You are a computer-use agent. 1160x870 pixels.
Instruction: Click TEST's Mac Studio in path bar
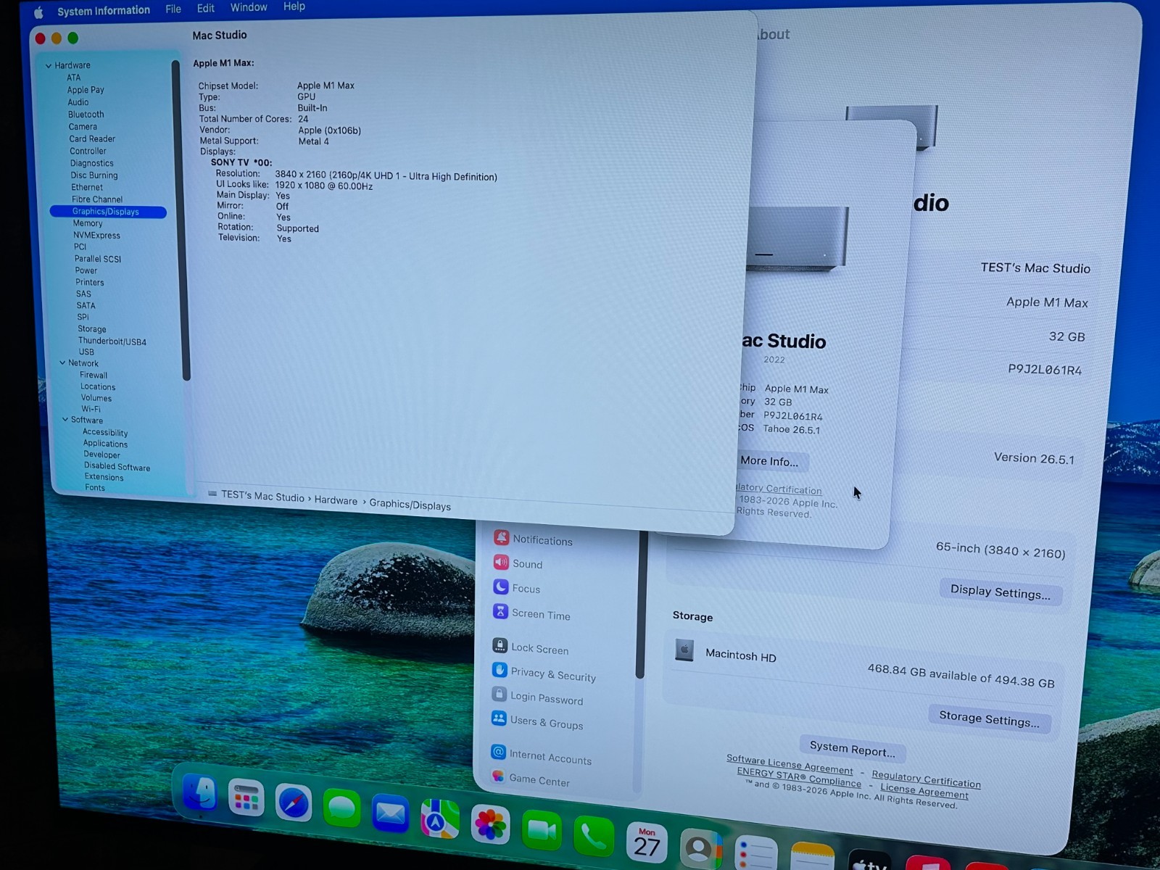(x=262, y=496)
